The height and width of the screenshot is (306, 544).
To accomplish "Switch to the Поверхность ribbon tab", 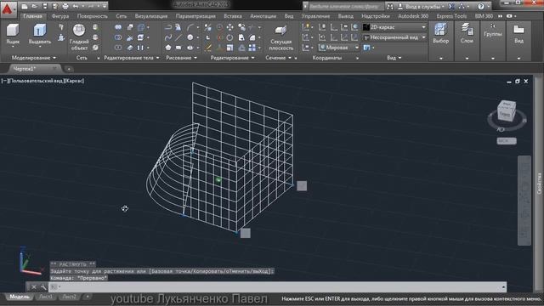I will (93, 16).
